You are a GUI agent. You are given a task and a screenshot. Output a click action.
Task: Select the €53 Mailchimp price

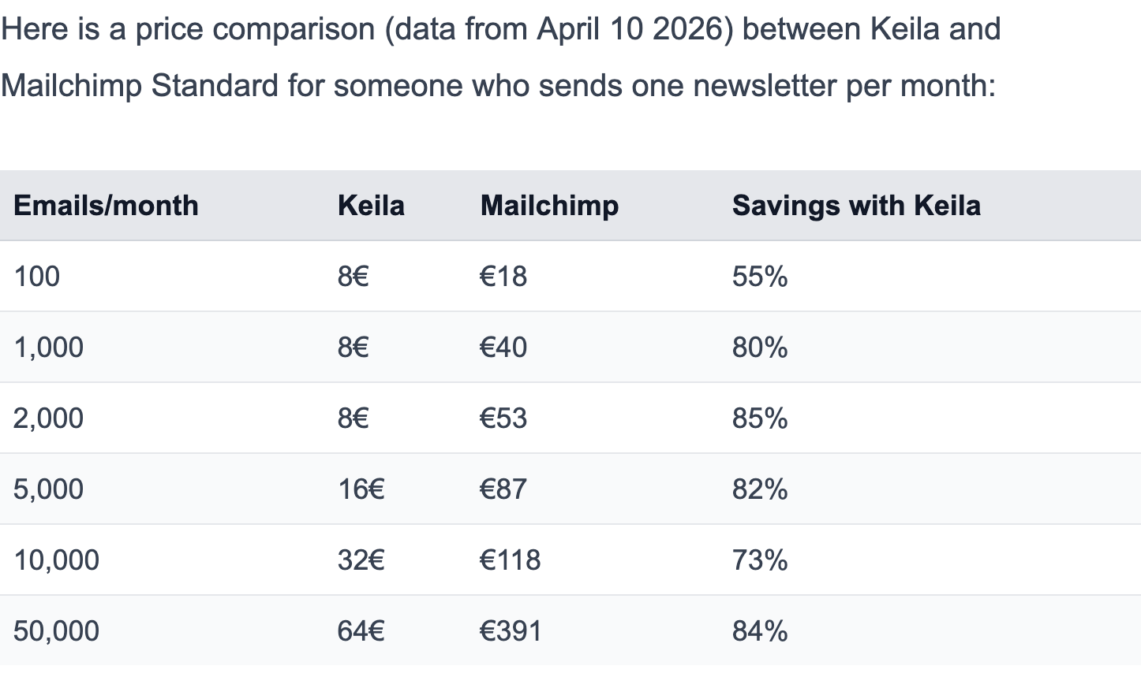503,418
